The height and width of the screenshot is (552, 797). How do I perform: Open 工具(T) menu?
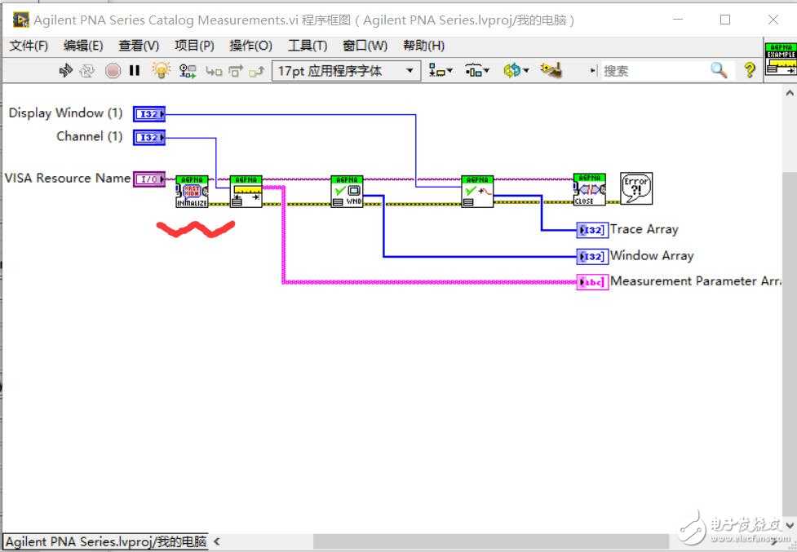tap(308, 46)
